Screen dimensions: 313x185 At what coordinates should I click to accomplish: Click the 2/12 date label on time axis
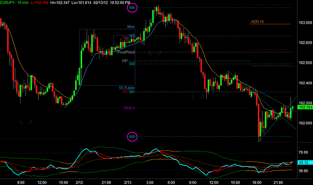point(79,182)
